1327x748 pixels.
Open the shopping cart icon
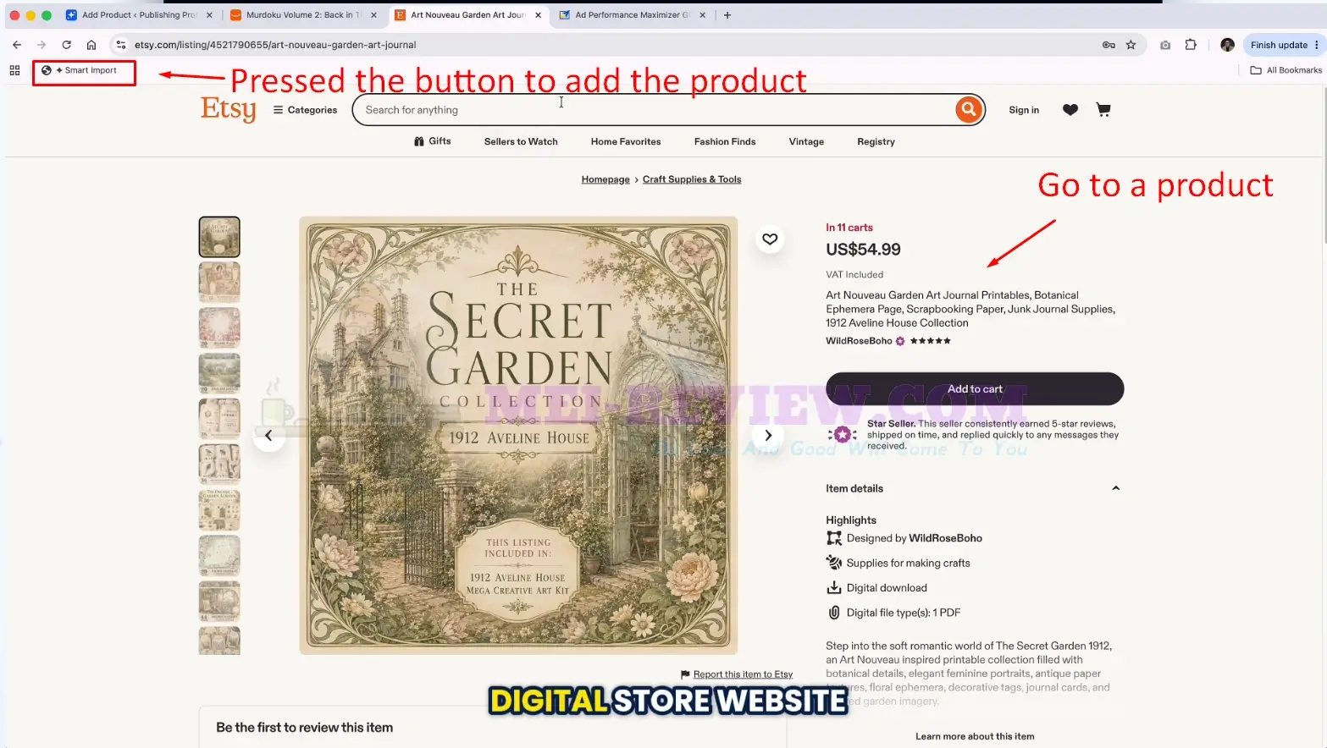tap(1103, 109)
